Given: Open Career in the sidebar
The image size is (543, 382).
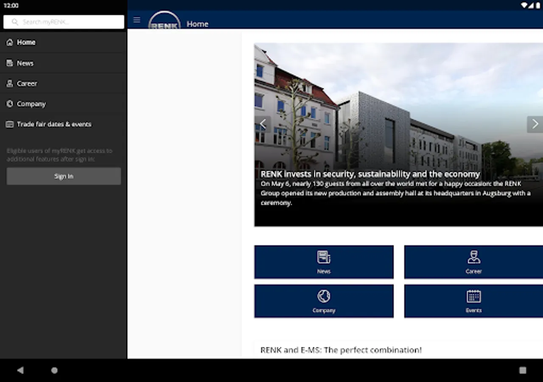Looking at the screenshot, I should 64,84.
